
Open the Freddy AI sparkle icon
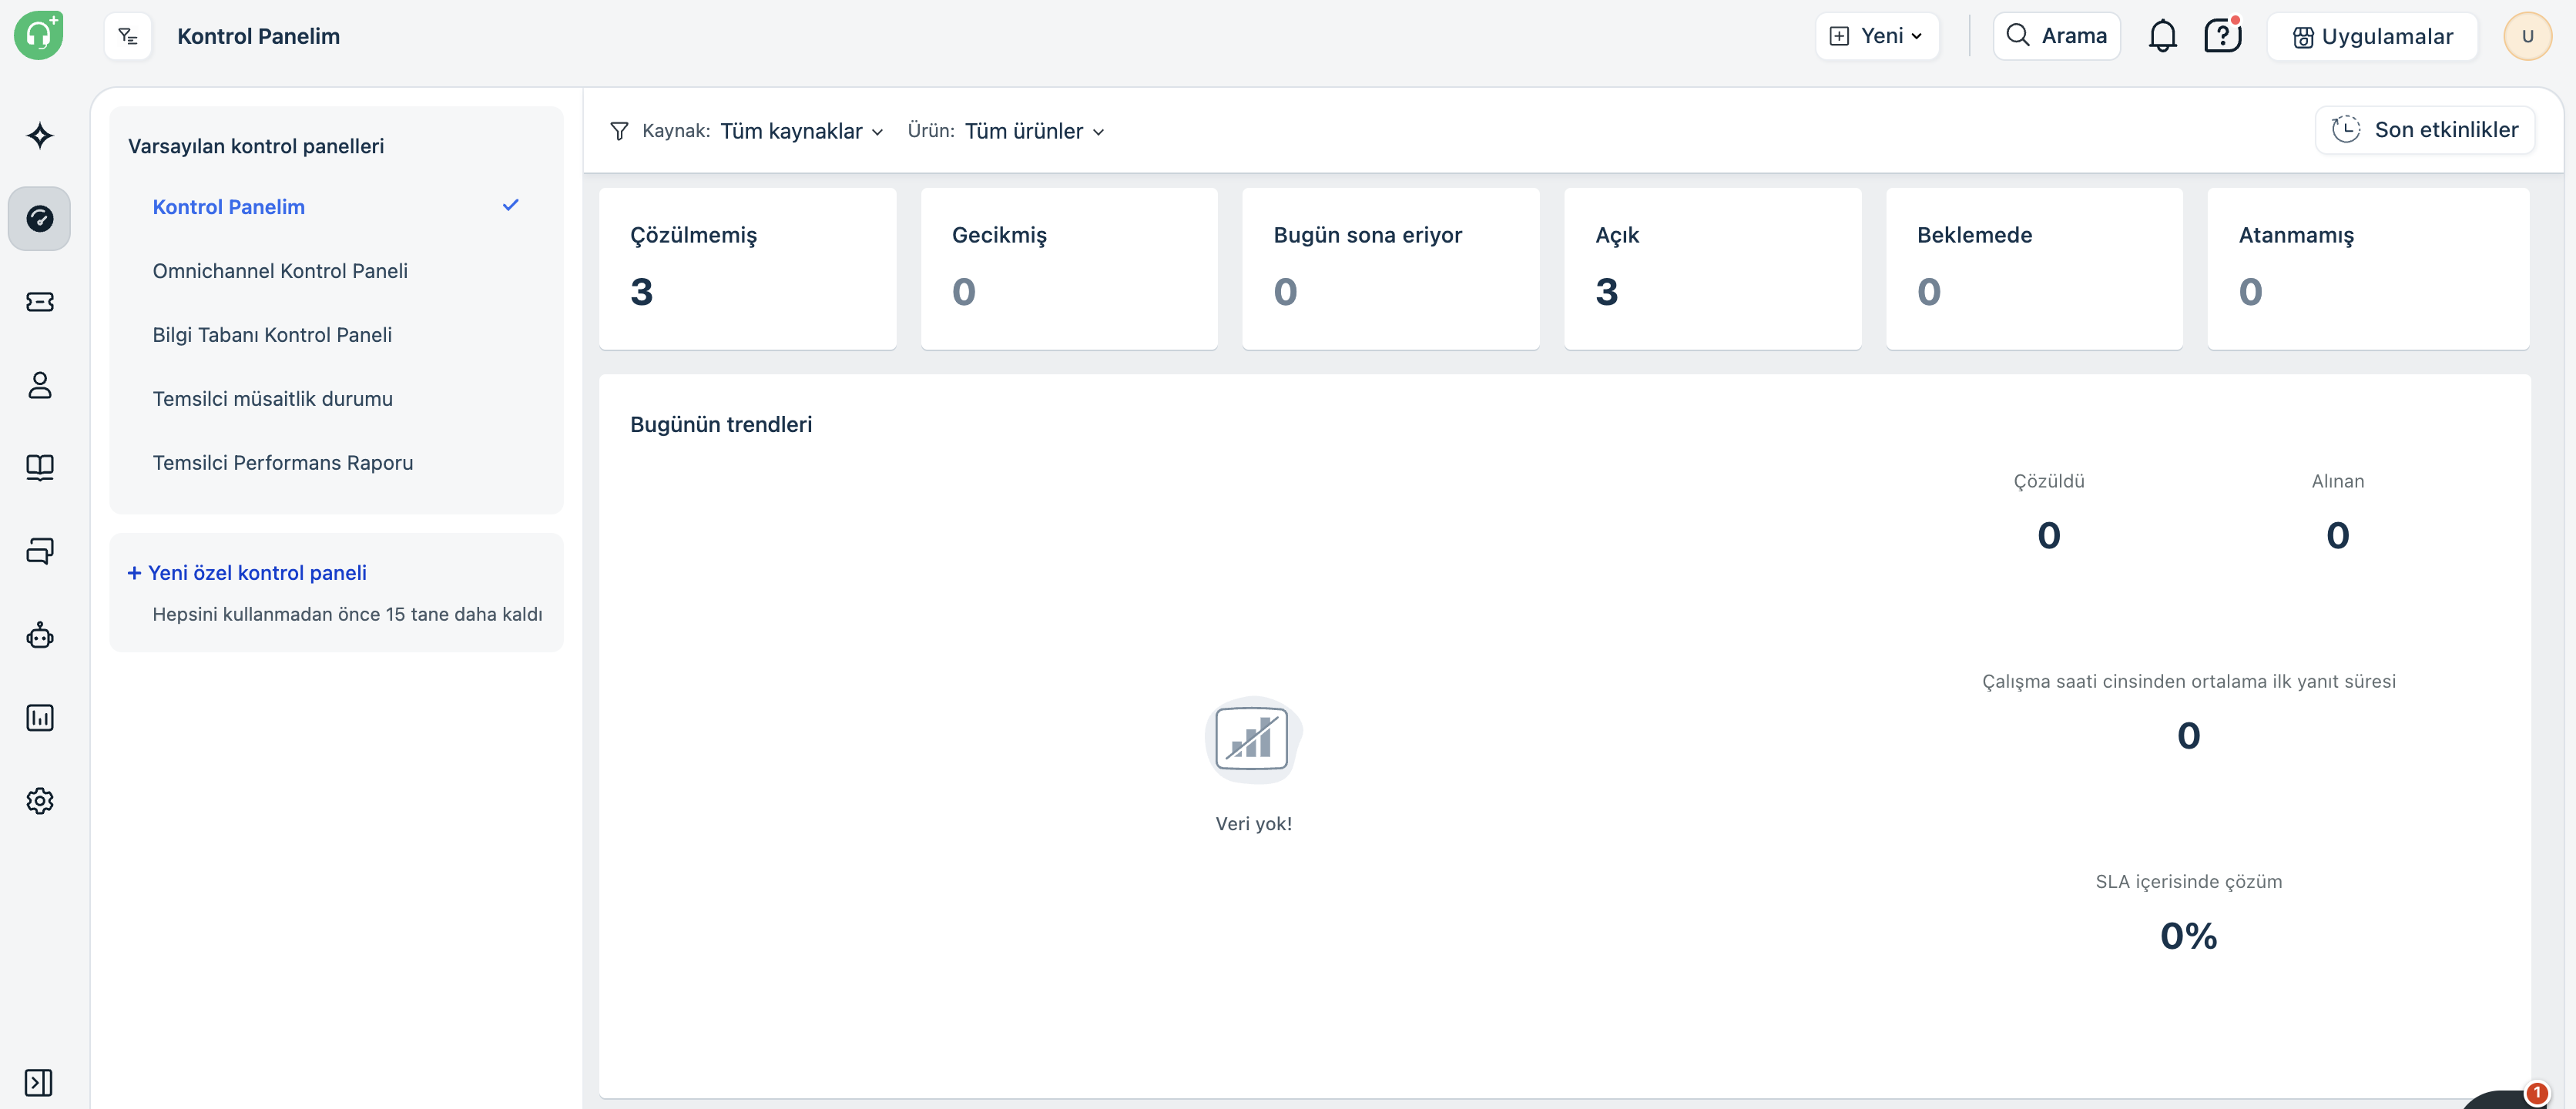[x=40, y=136]
